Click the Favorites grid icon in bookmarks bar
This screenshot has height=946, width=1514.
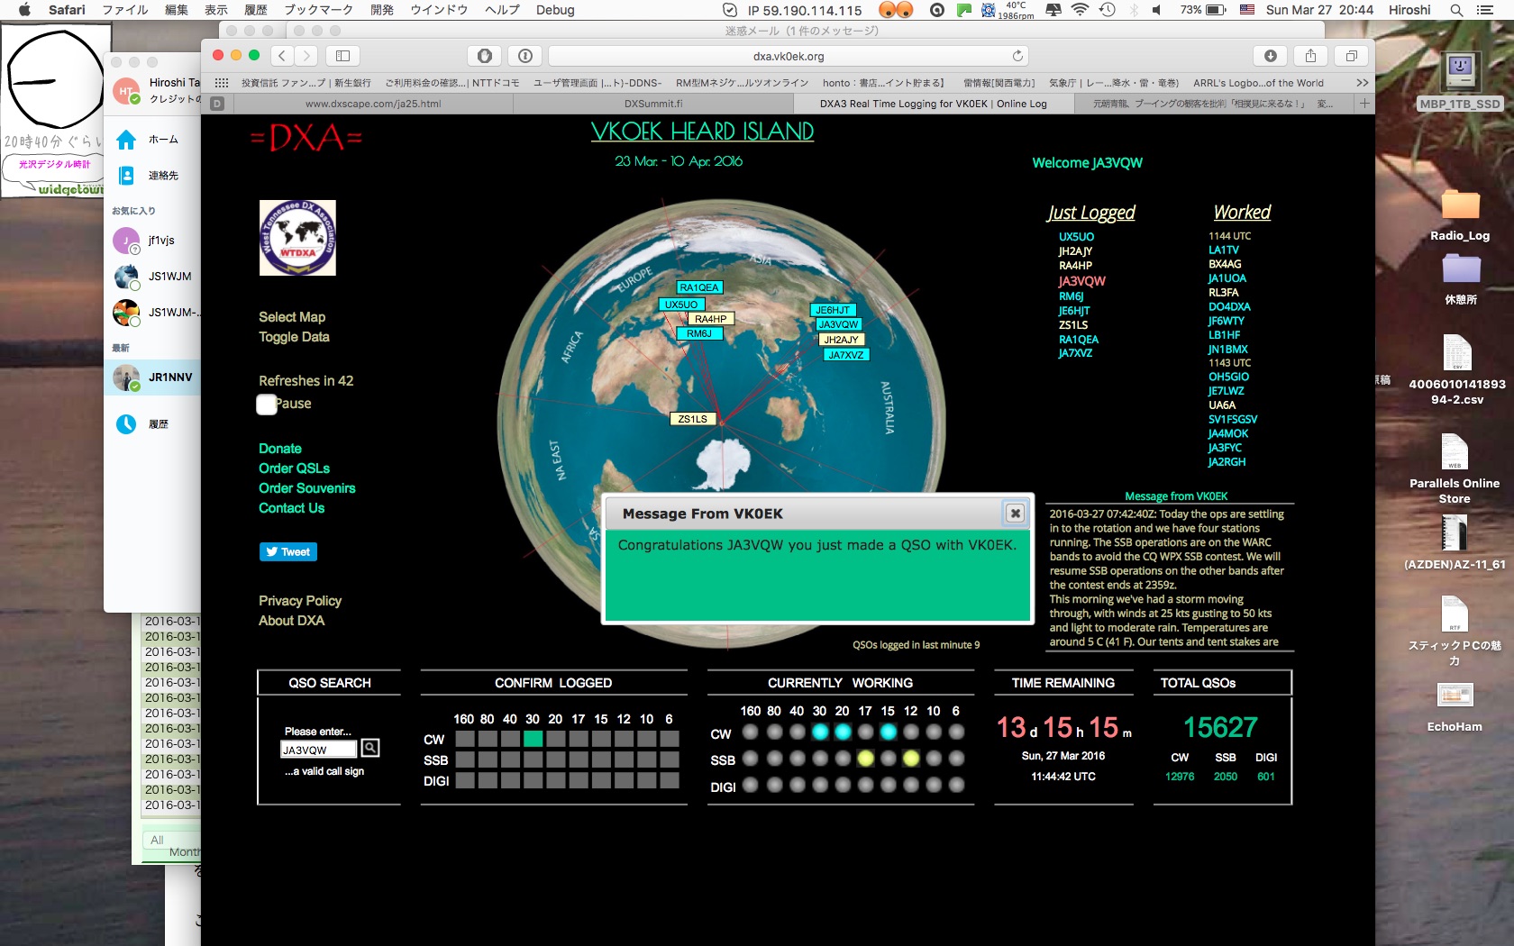click(221, 83)
